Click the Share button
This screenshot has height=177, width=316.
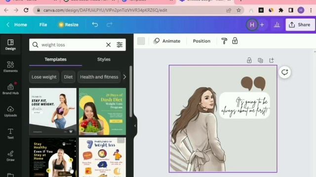[300, 25]
